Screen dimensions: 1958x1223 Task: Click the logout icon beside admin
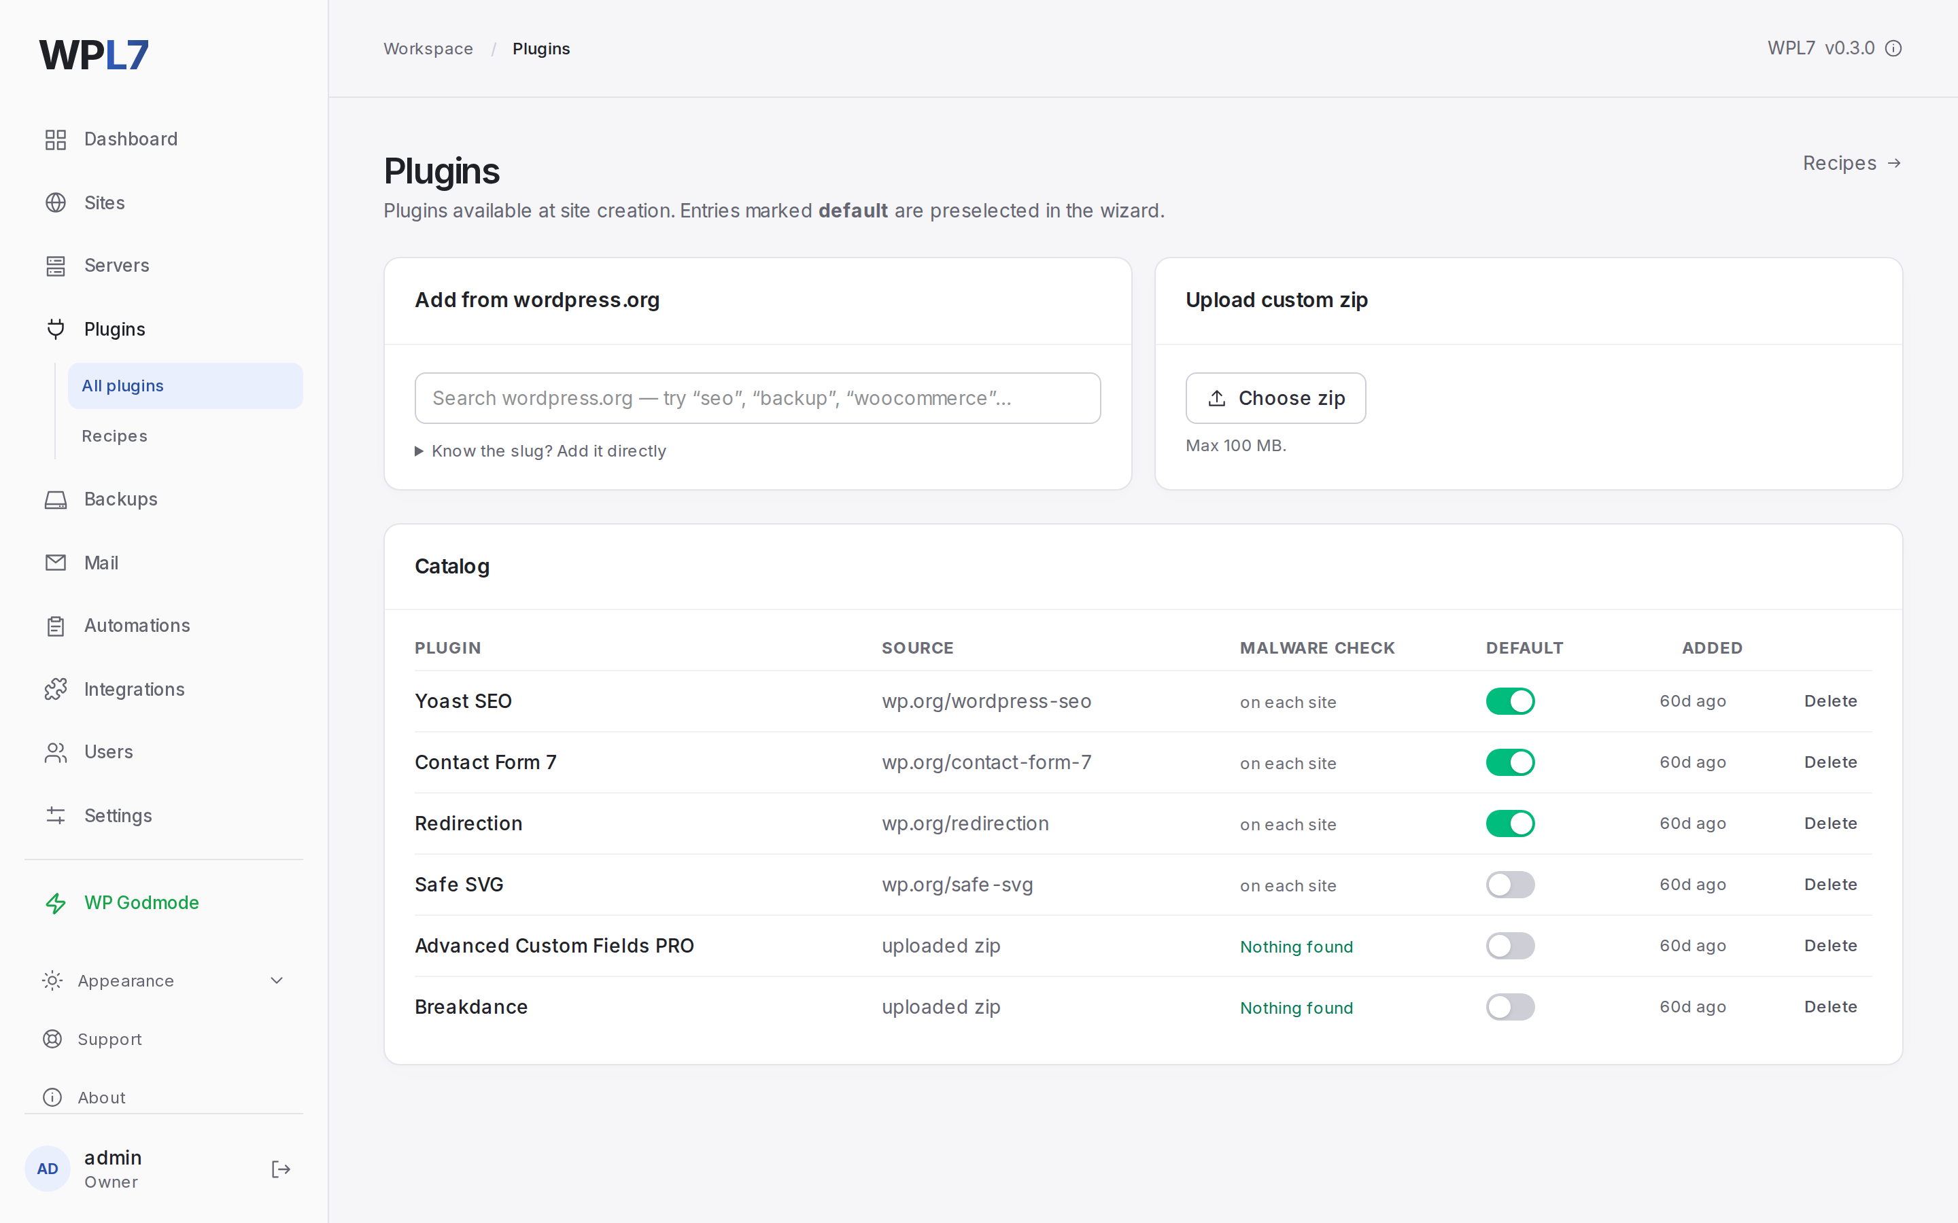[281, 1169]
